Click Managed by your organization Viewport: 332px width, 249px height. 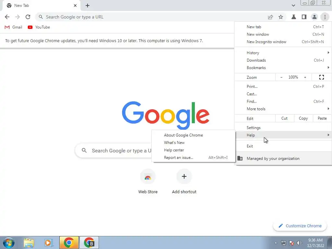click(x=283, y=158)
